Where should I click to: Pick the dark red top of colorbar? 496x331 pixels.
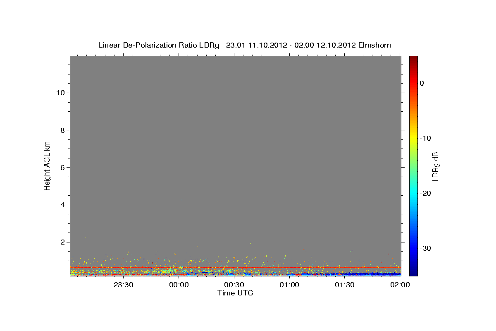point(413,58)
